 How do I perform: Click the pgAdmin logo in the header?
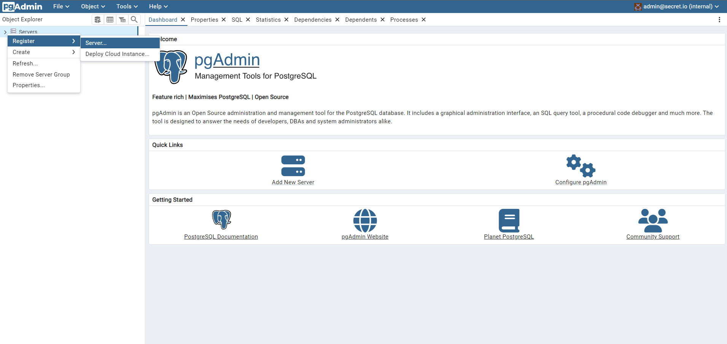click(22, 6)
